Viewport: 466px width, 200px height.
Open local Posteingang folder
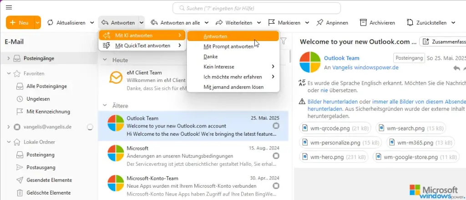point(41,155)
